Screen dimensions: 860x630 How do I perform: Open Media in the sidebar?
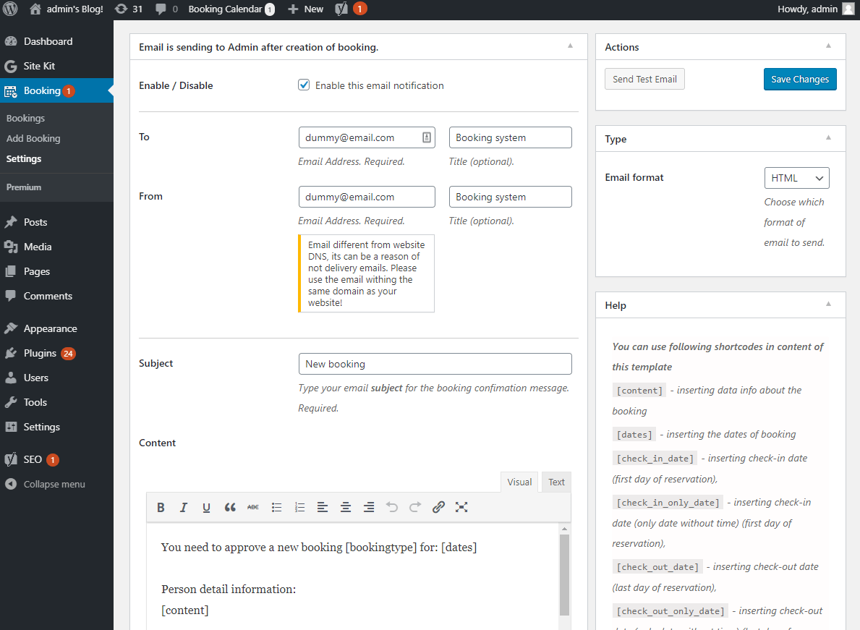(x=56, y=247)
